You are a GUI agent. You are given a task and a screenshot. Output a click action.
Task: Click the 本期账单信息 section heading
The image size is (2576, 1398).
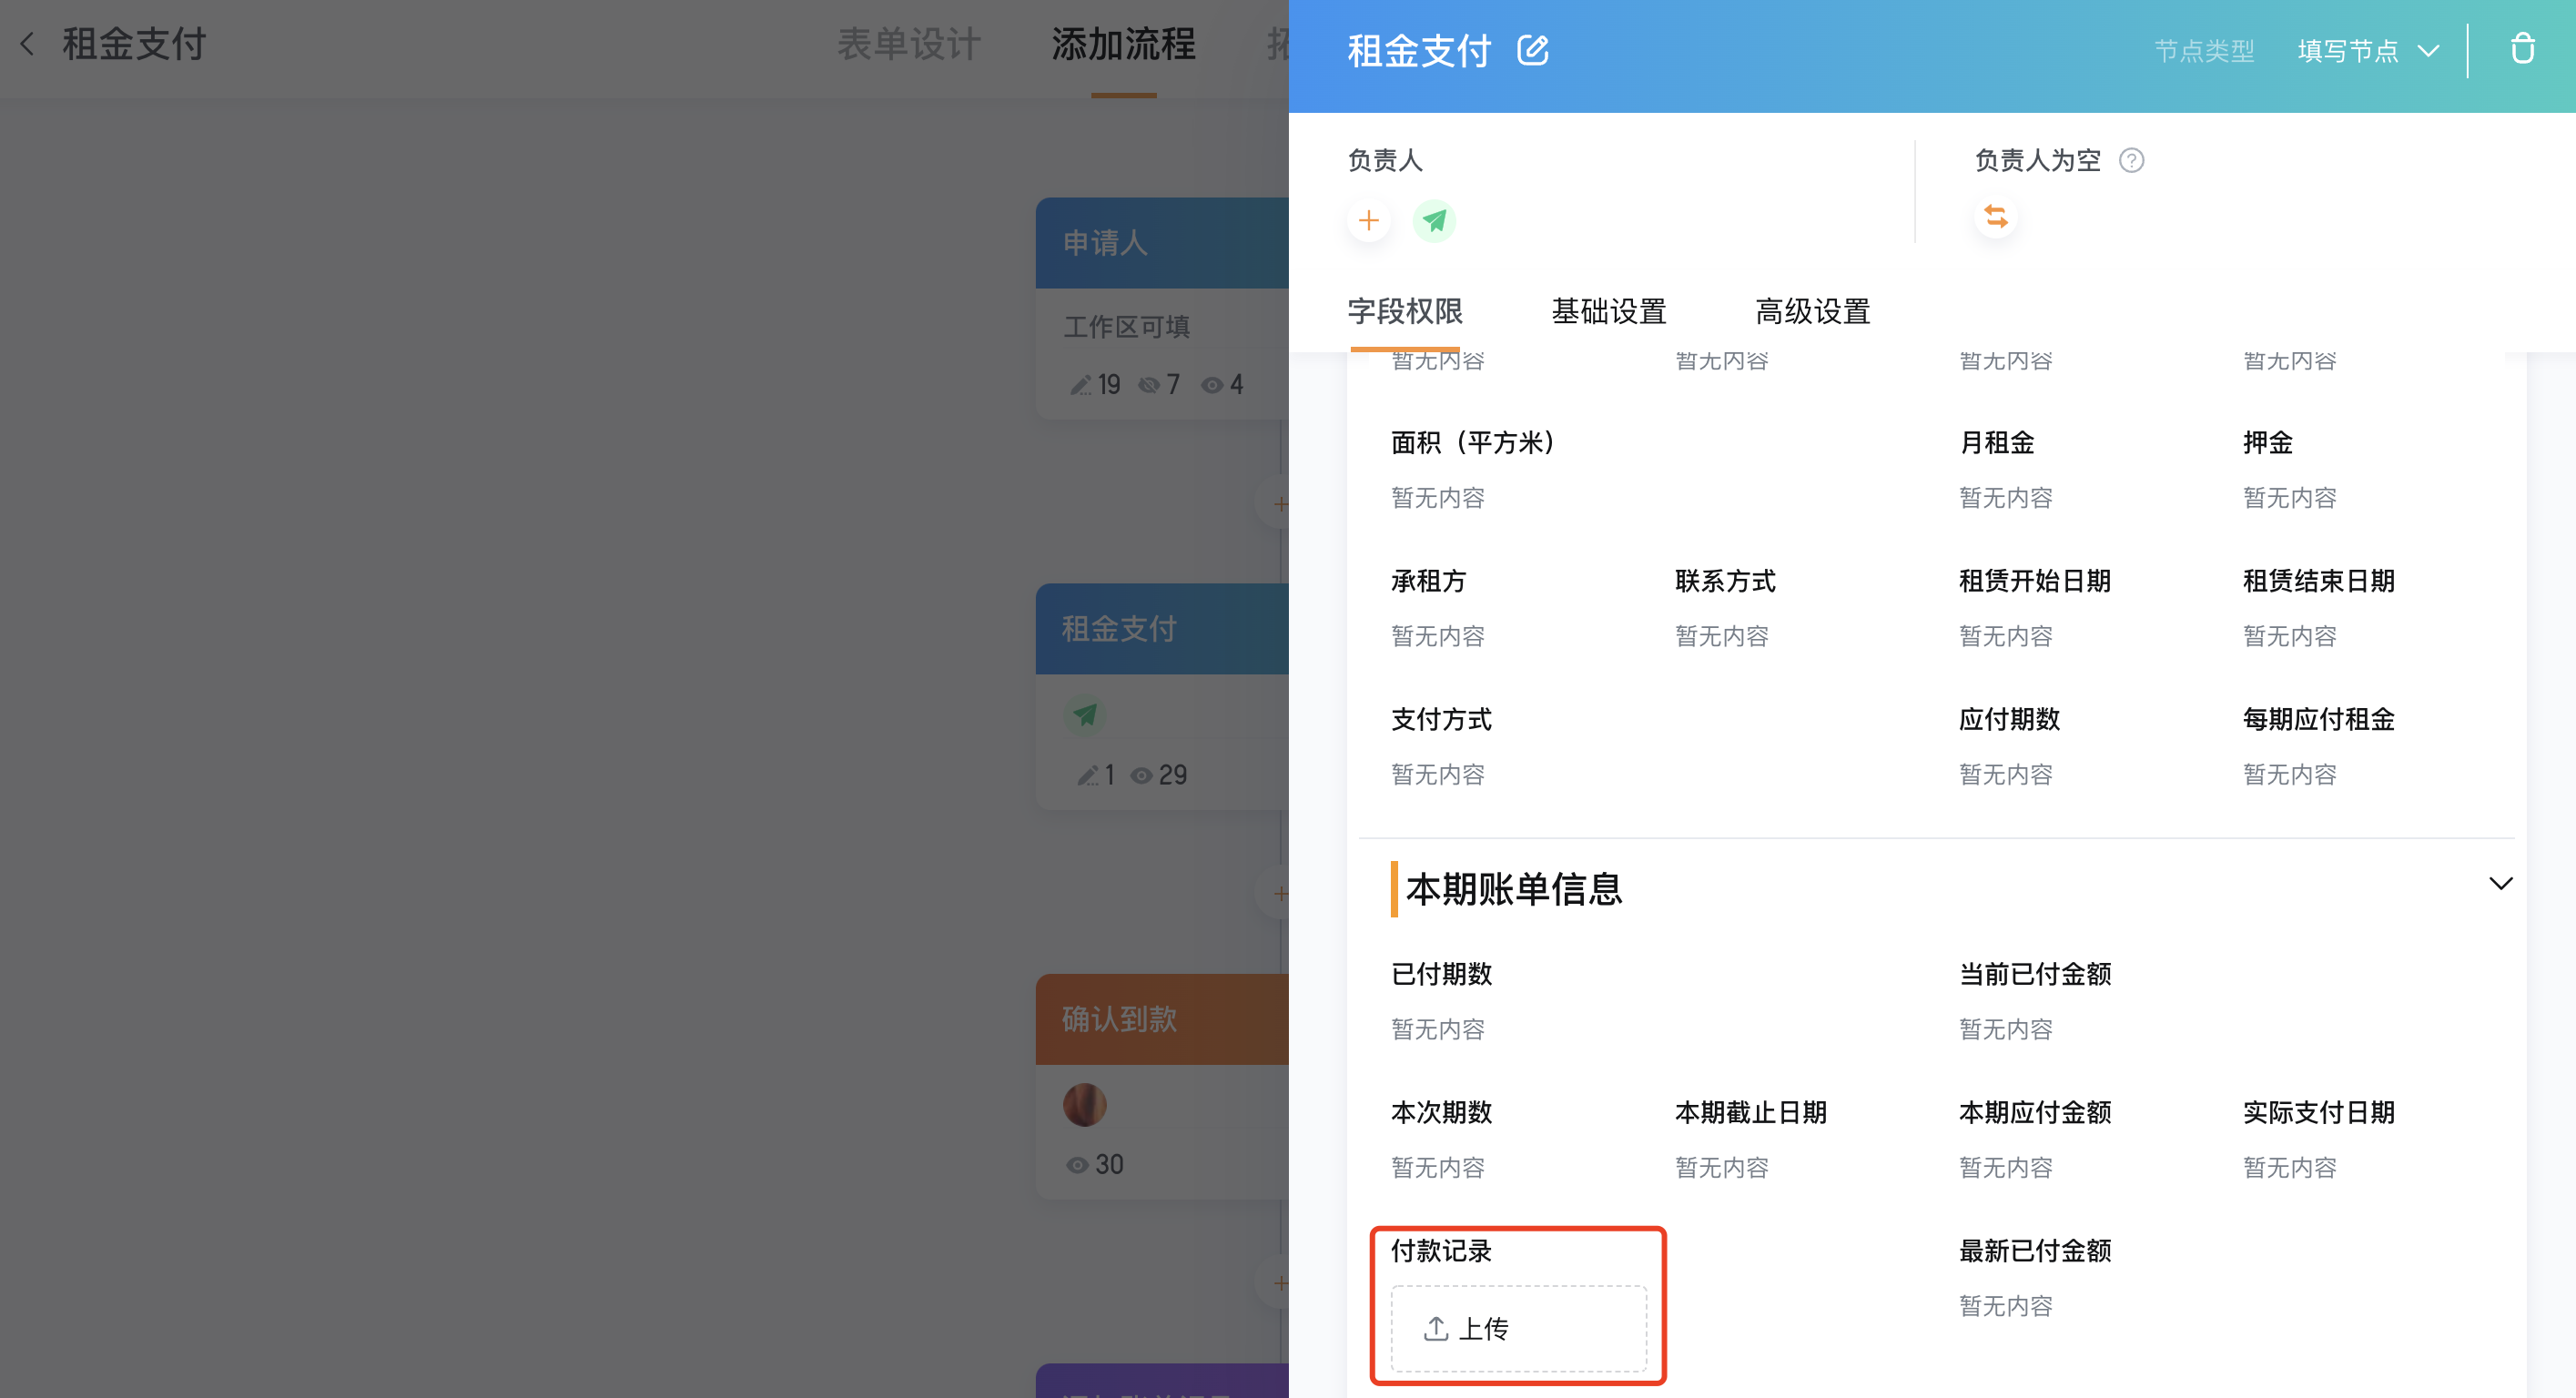click(x=1514, y=889)
